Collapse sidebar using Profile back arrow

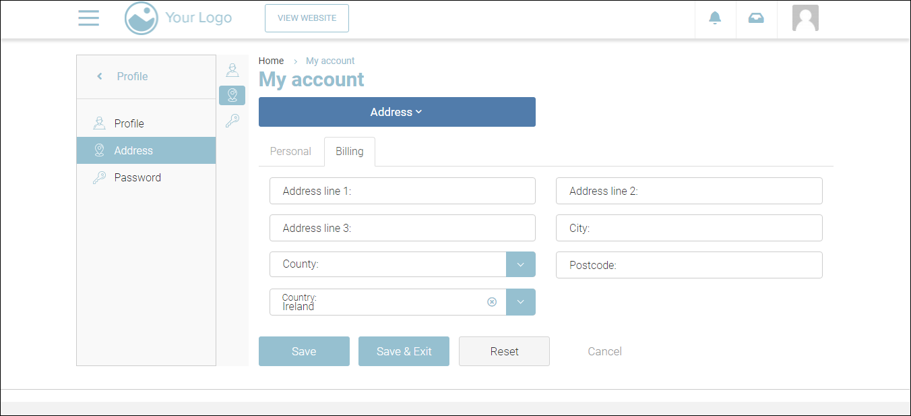tap(100, 76)
